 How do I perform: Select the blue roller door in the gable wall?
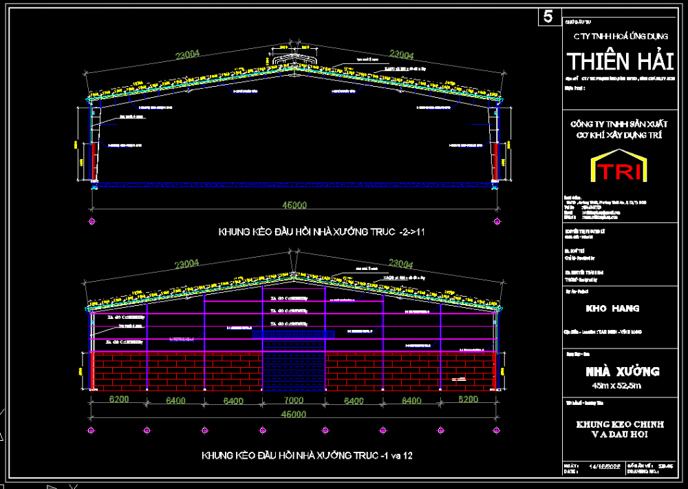[x=294, y=365]
